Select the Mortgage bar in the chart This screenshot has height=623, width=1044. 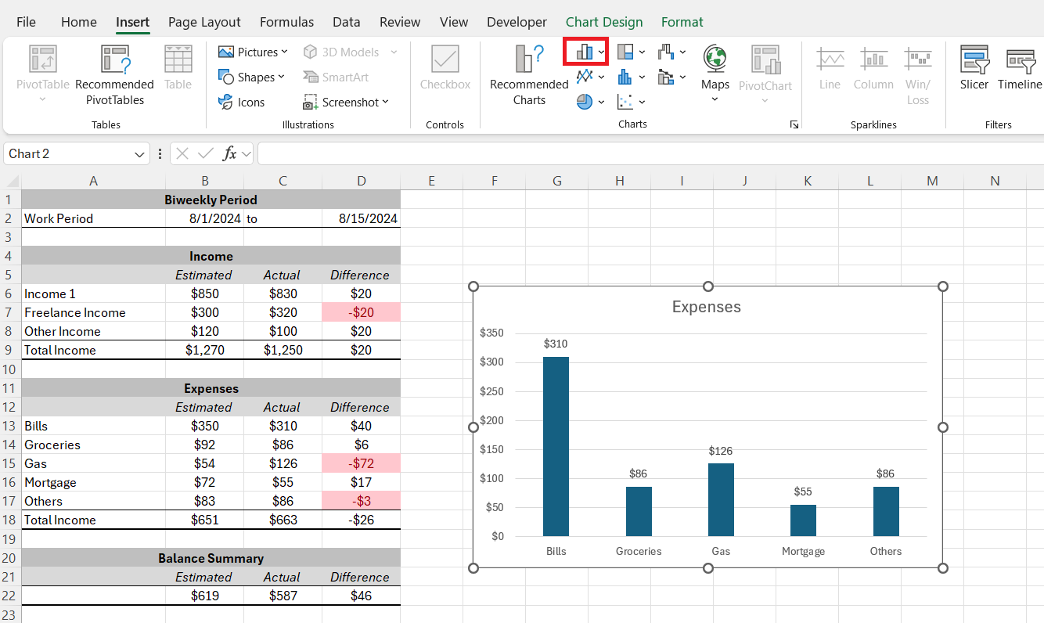(803, 520)
